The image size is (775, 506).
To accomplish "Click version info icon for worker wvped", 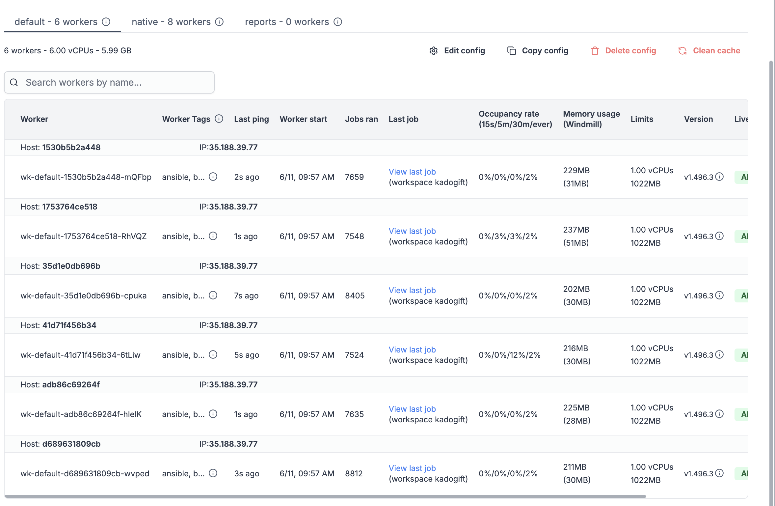I will pyautogui.click(x=720, y=473).
